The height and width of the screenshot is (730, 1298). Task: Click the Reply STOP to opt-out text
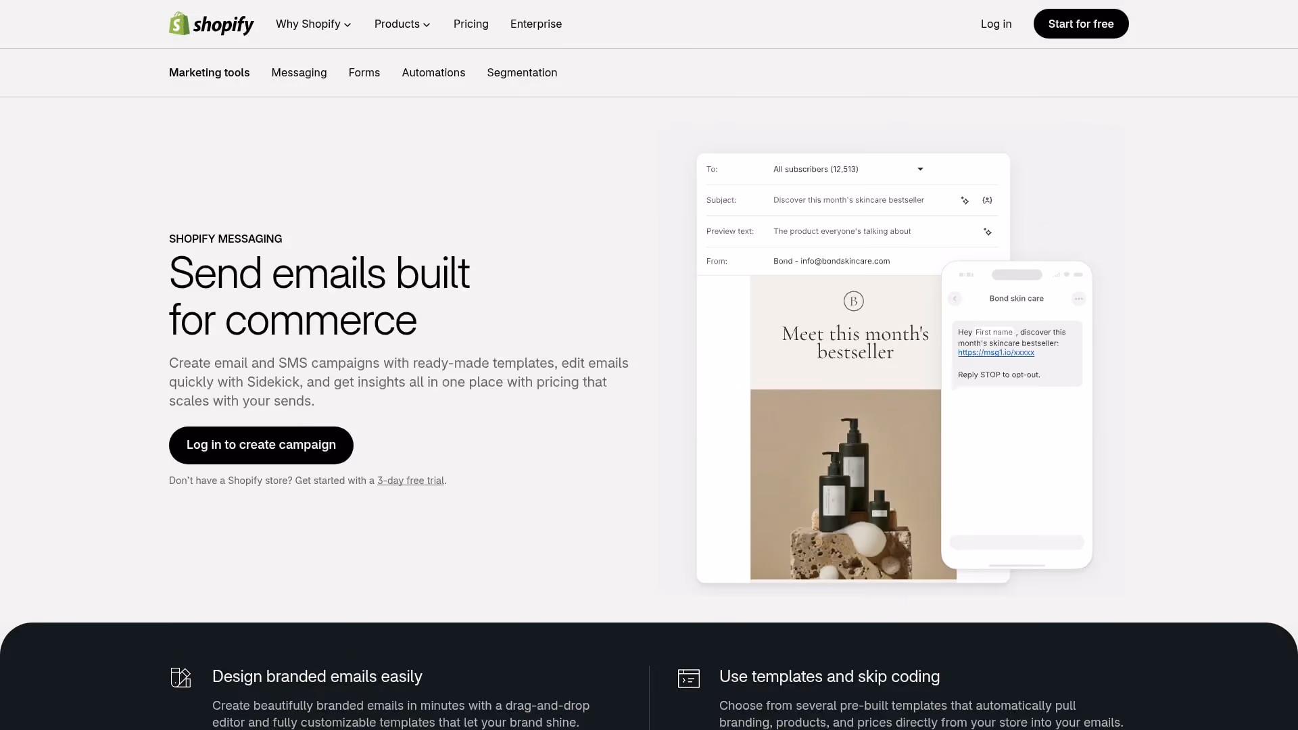tap(999, 374)
